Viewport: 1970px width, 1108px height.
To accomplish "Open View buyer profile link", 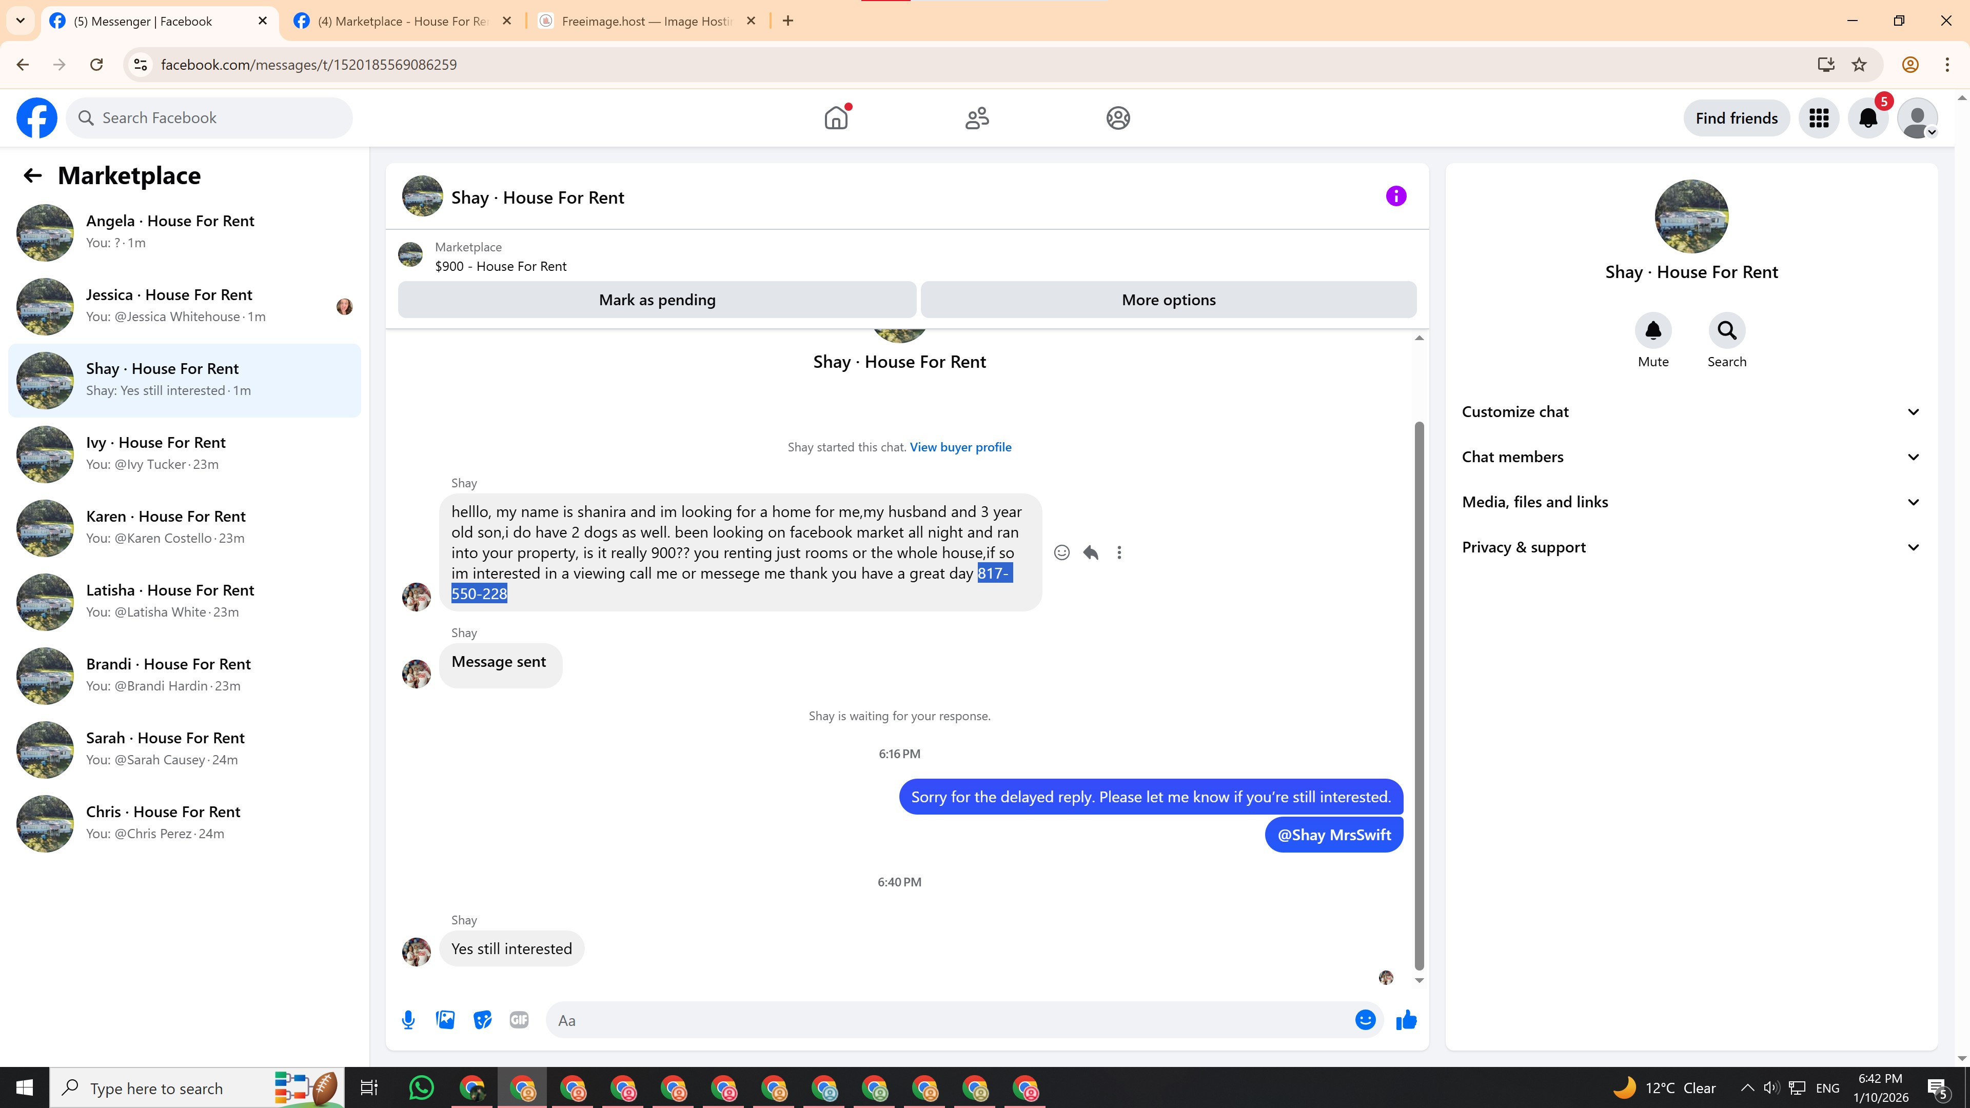I will coord(960,447).
